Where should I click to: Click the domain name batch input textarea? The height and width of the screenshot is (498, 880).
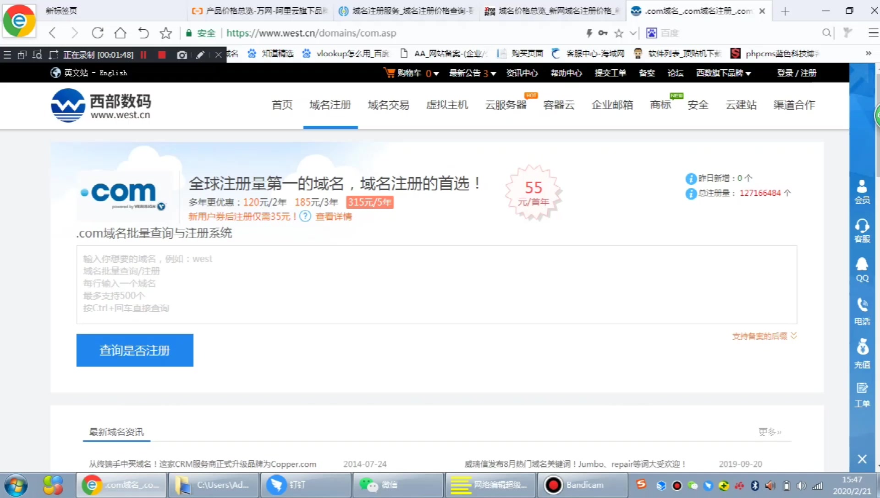[436, 284]
